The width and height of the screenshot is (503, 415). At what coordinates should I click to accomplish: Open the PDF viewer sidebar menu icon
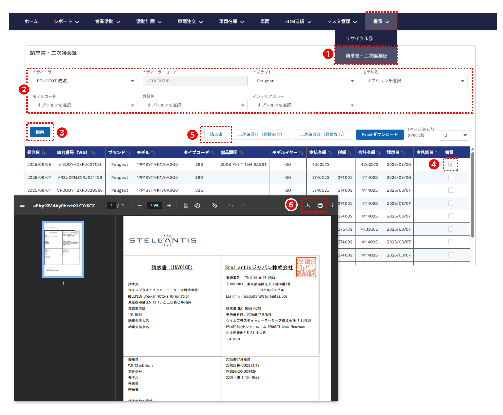pyautogui.click(x=22, y=205)
